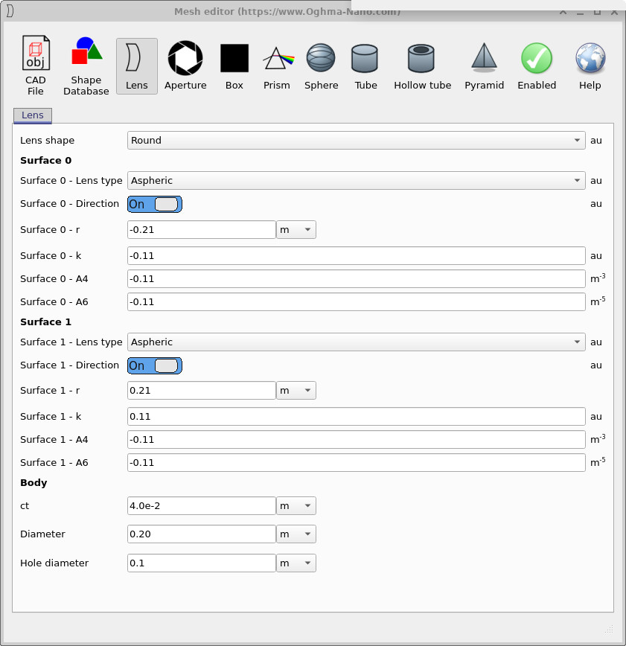Toggle Surface 0 Direction off
Screen dimensions: 626x646
click(x=154, y=203)
